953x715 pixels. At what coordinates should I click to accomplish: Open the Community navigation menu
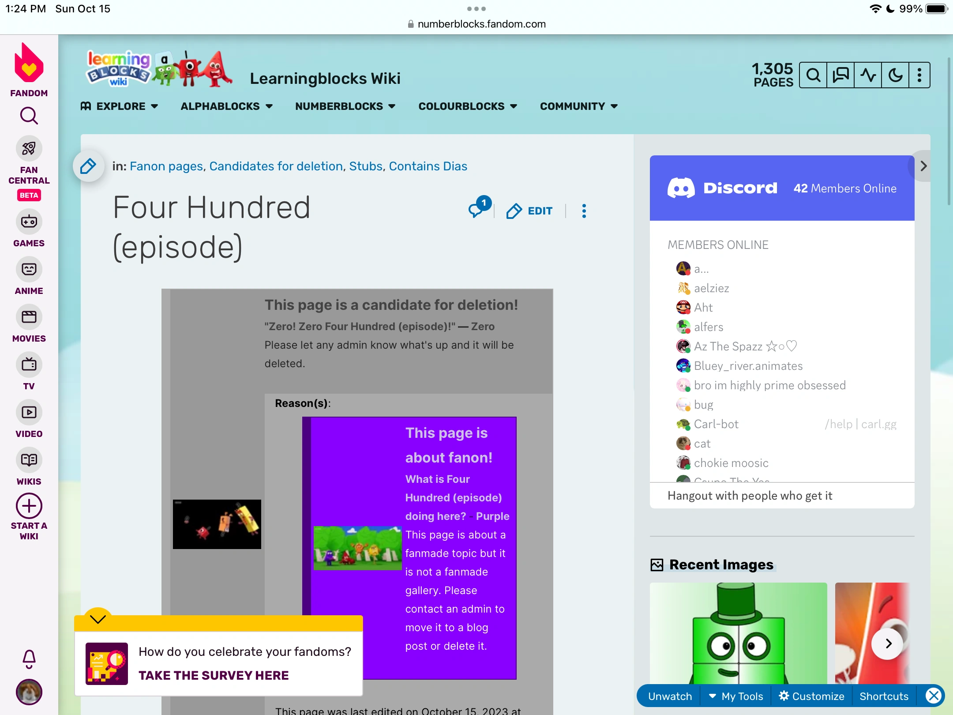click(x=578, y=106)
